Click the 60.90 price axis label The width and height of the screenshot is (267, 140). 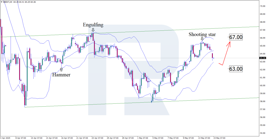262,85
